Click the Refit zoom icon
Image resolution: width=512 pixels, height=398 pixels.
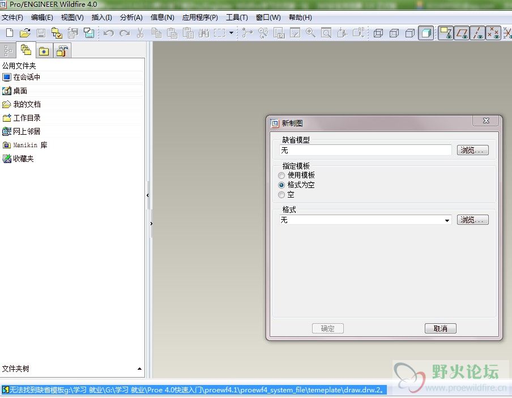point(326,33)
